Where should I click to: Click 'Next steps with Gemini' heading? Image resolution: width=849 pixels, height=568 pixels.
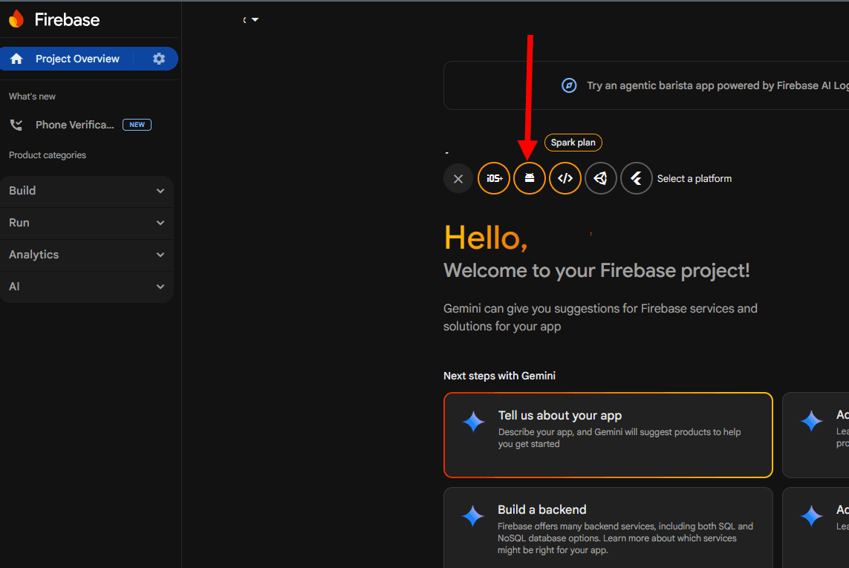(x=499, y=376)
